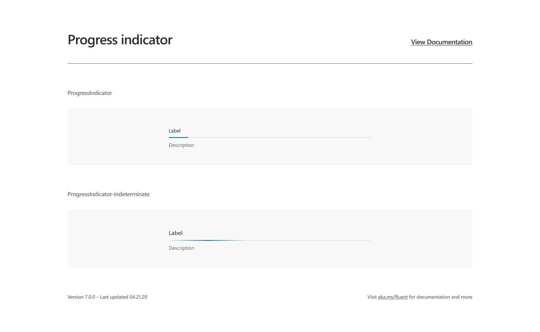Visit the aka.ms/fluent link

click(x=393, y=297)
